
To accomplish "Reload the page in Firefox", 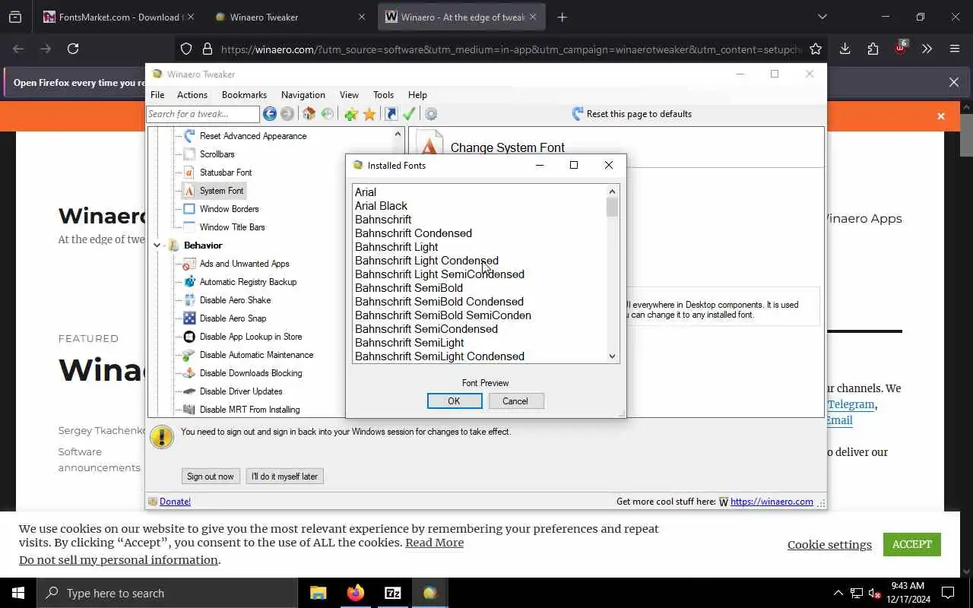I will [73, 49].
